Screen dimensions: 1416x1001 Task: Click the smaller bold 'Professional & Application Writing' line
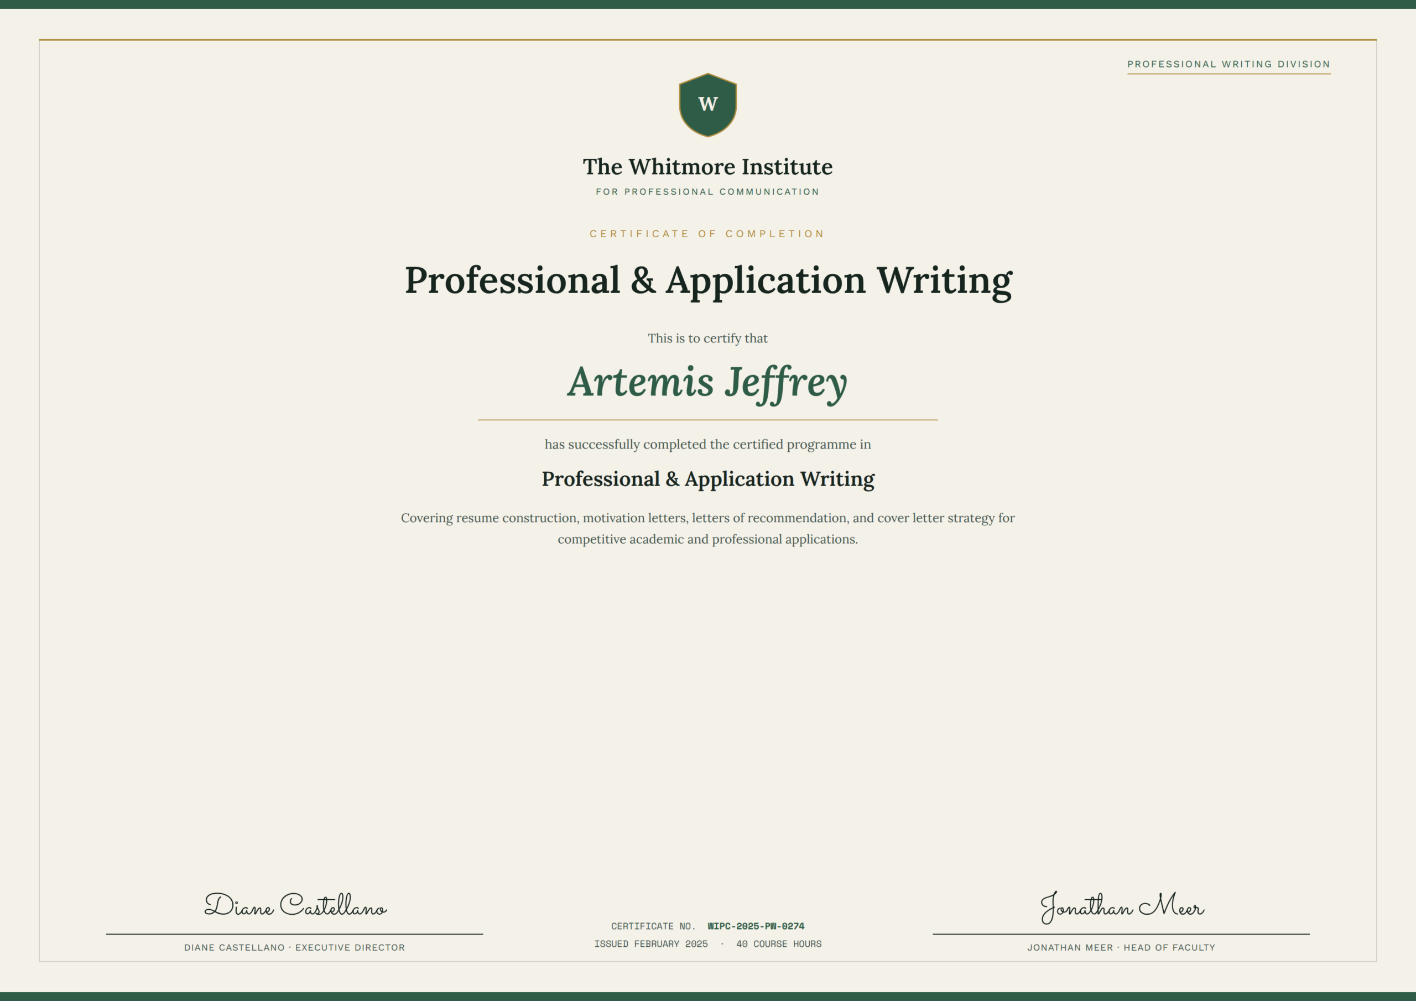pos(708,479)
